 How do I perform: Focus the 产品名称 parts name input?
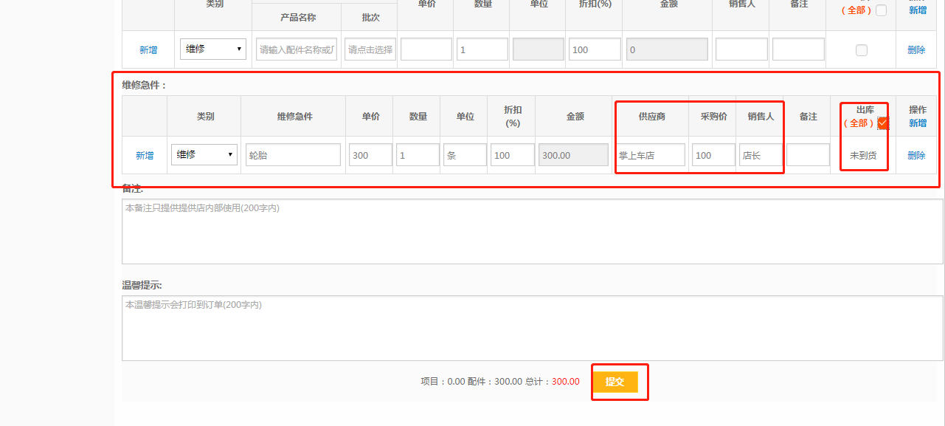click(297, 49)
